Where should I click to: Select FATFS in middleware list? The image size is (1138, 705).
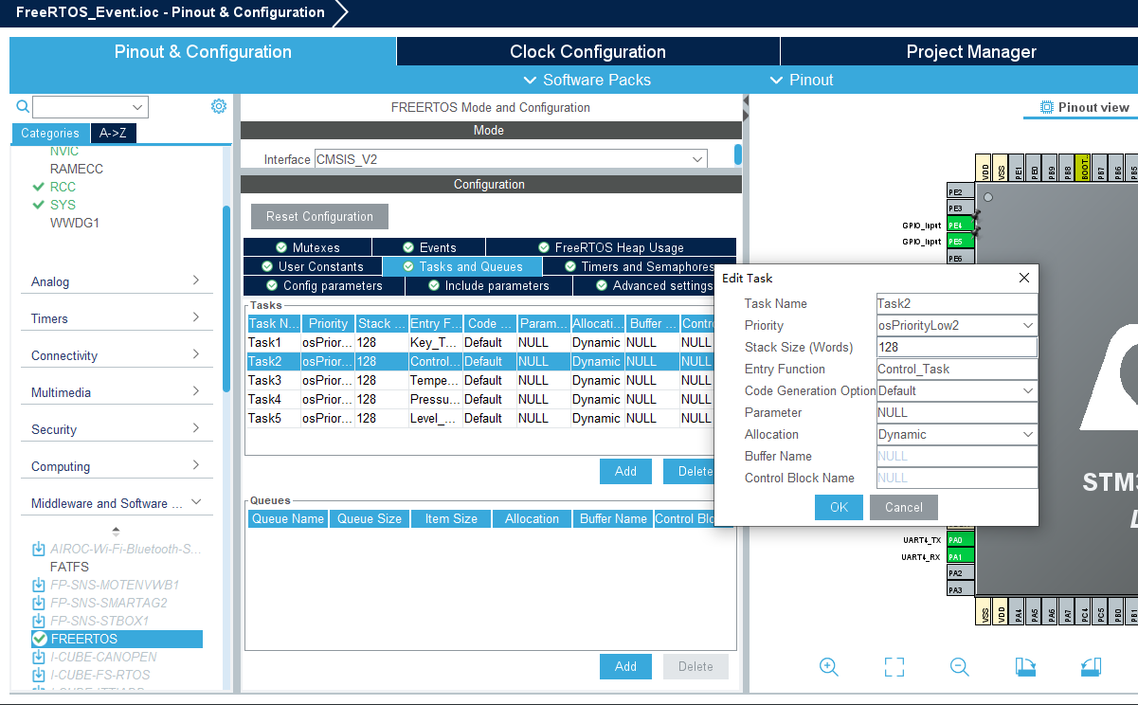(69, 567)
